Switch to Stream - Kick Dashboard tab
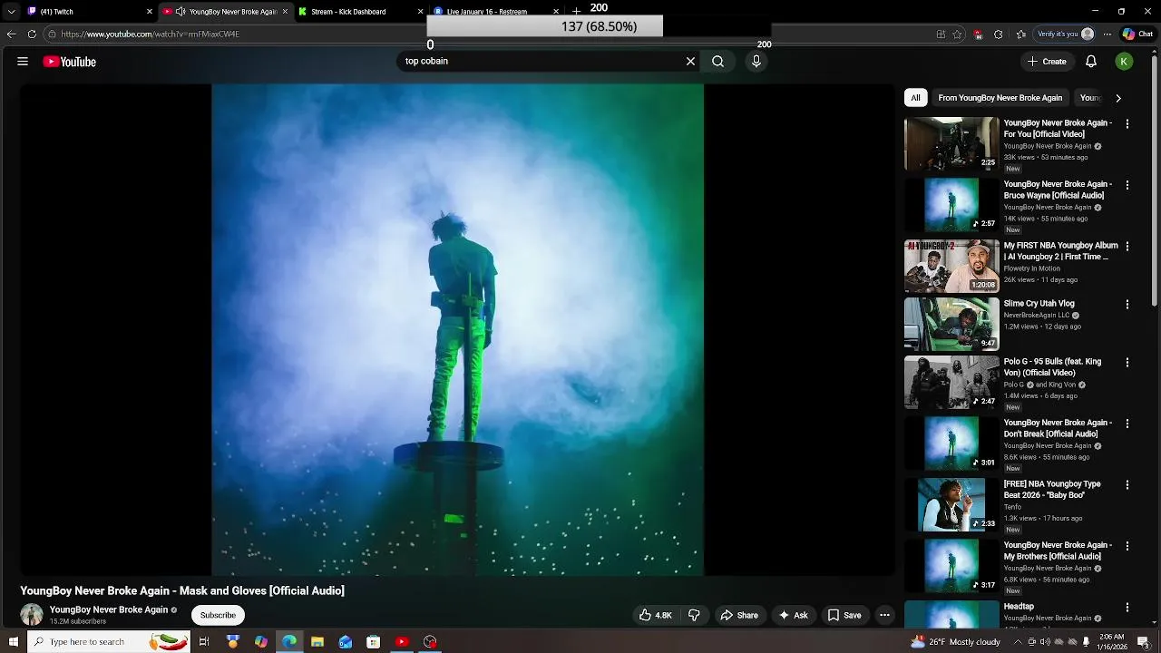 click(x=357, y=12)
